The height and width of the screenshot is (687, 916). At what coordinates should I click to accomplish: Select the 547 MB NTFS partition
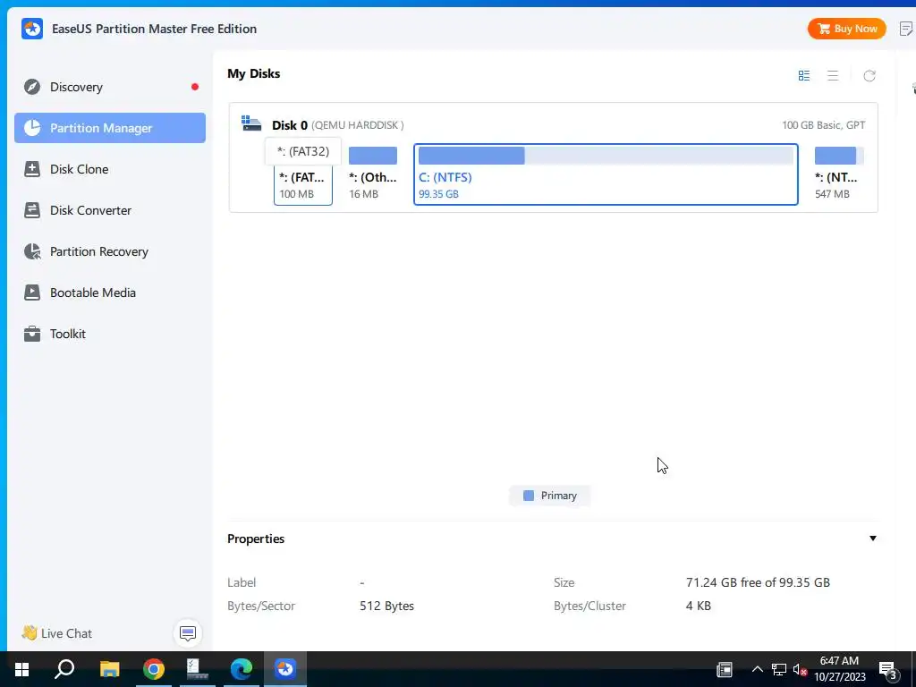839,174
